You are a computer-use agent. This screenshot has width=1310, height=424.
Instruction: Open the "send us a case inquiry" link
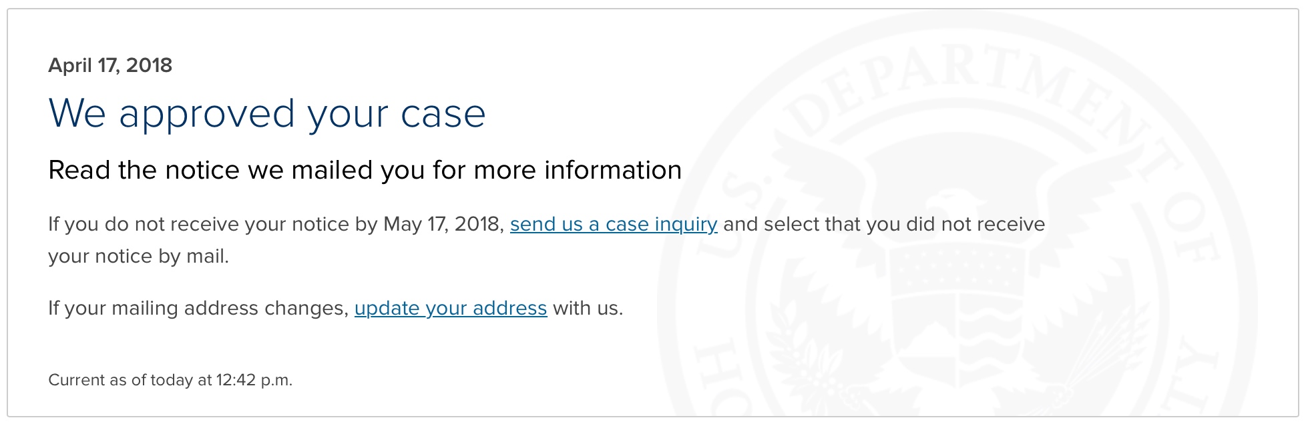[614, 224]
